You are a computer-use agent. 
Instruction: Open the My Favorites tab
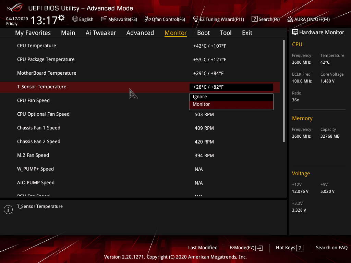[x=33, y=33]
